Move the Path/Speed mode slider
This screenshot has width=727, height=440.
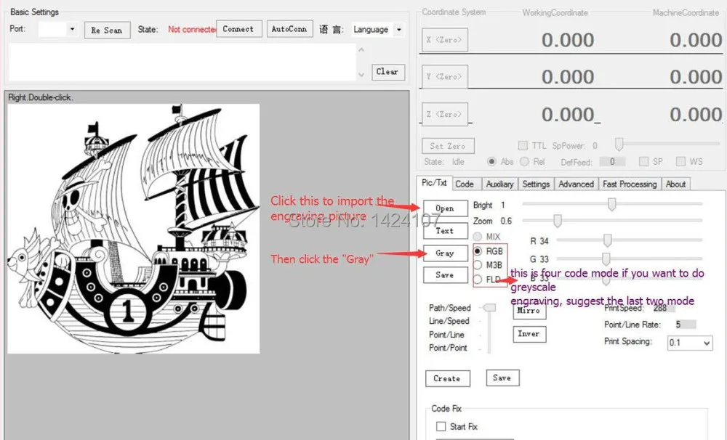click(489, 308)
